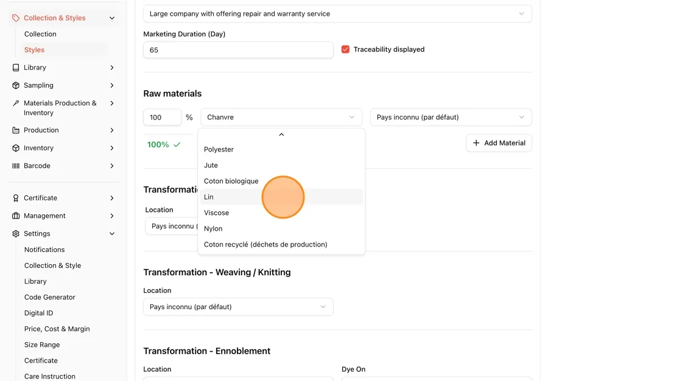Click the Materials Production wrench icon

point(16,103)
